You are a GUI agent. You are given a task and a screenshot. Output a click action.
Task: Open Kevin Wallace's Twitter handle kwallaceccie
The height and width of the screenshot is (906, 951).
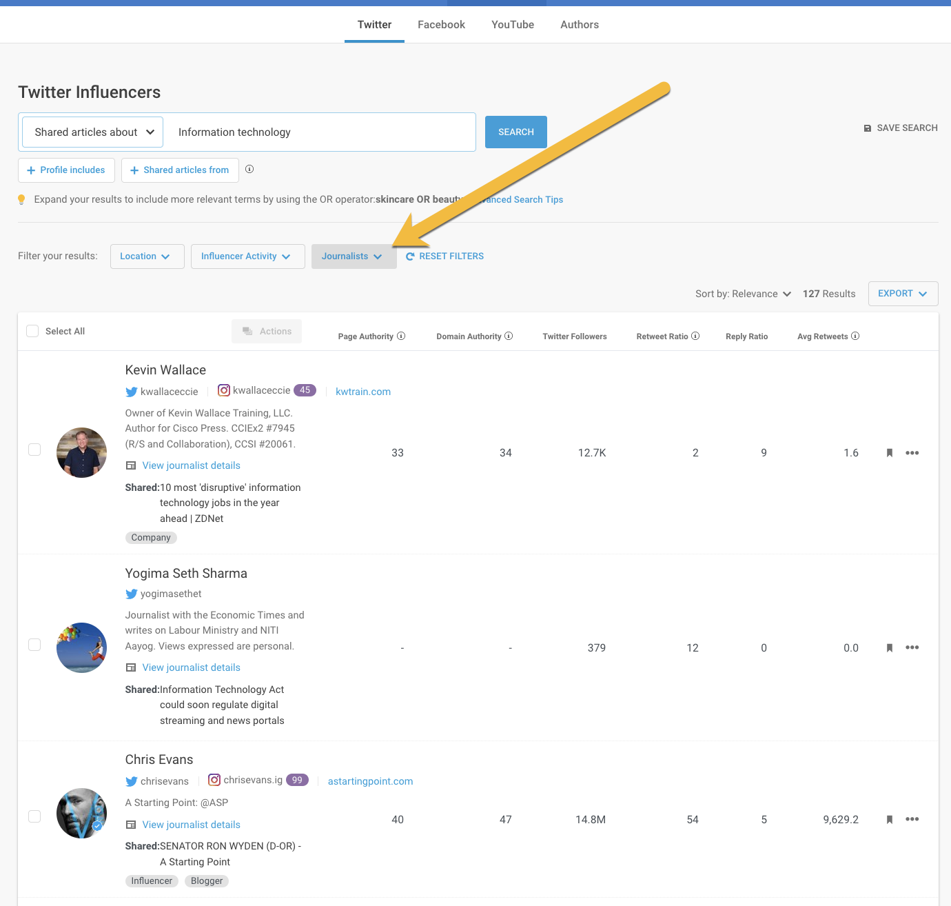pyautogui.click(x=169, y=392)
